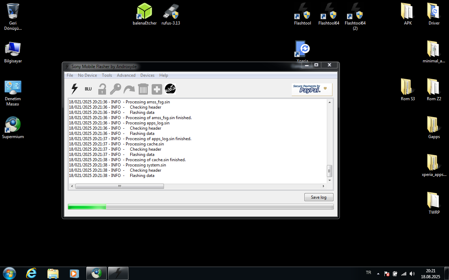Click the log scroll-up arrow
Viewport: 449px width, 280px height.
click(329, 102)
